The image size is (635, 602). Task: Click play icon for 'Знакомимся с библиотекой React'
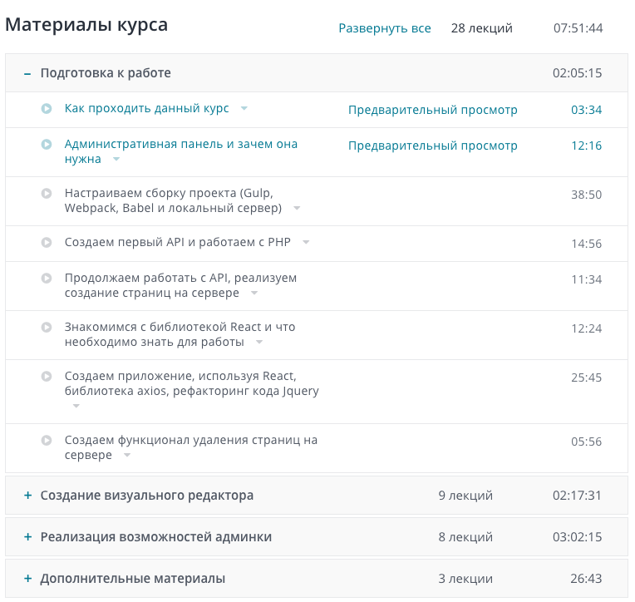[47, 327]
